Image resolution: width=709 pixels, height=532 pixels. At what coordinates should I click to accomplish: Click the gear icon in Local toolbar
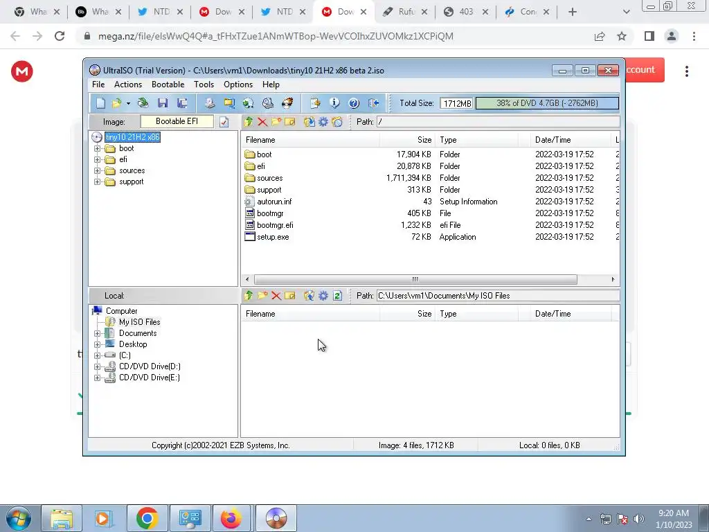323,295
